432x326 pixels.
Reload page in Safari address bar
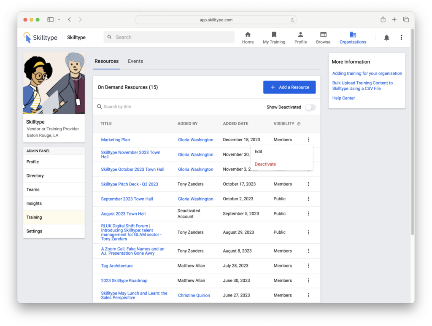[x=292, y=20]
